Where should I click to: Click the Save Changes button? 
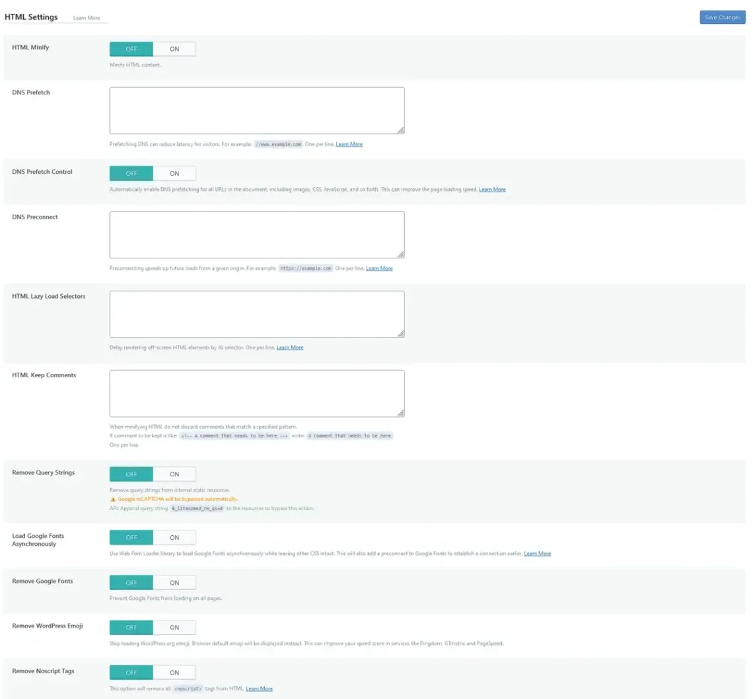pos(723,17)
